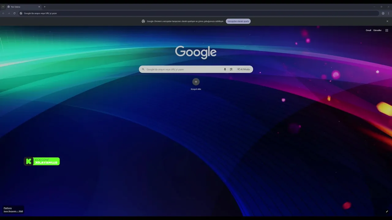Start voice search with microphone icon
392x220 pixels.
pos(225,69)
